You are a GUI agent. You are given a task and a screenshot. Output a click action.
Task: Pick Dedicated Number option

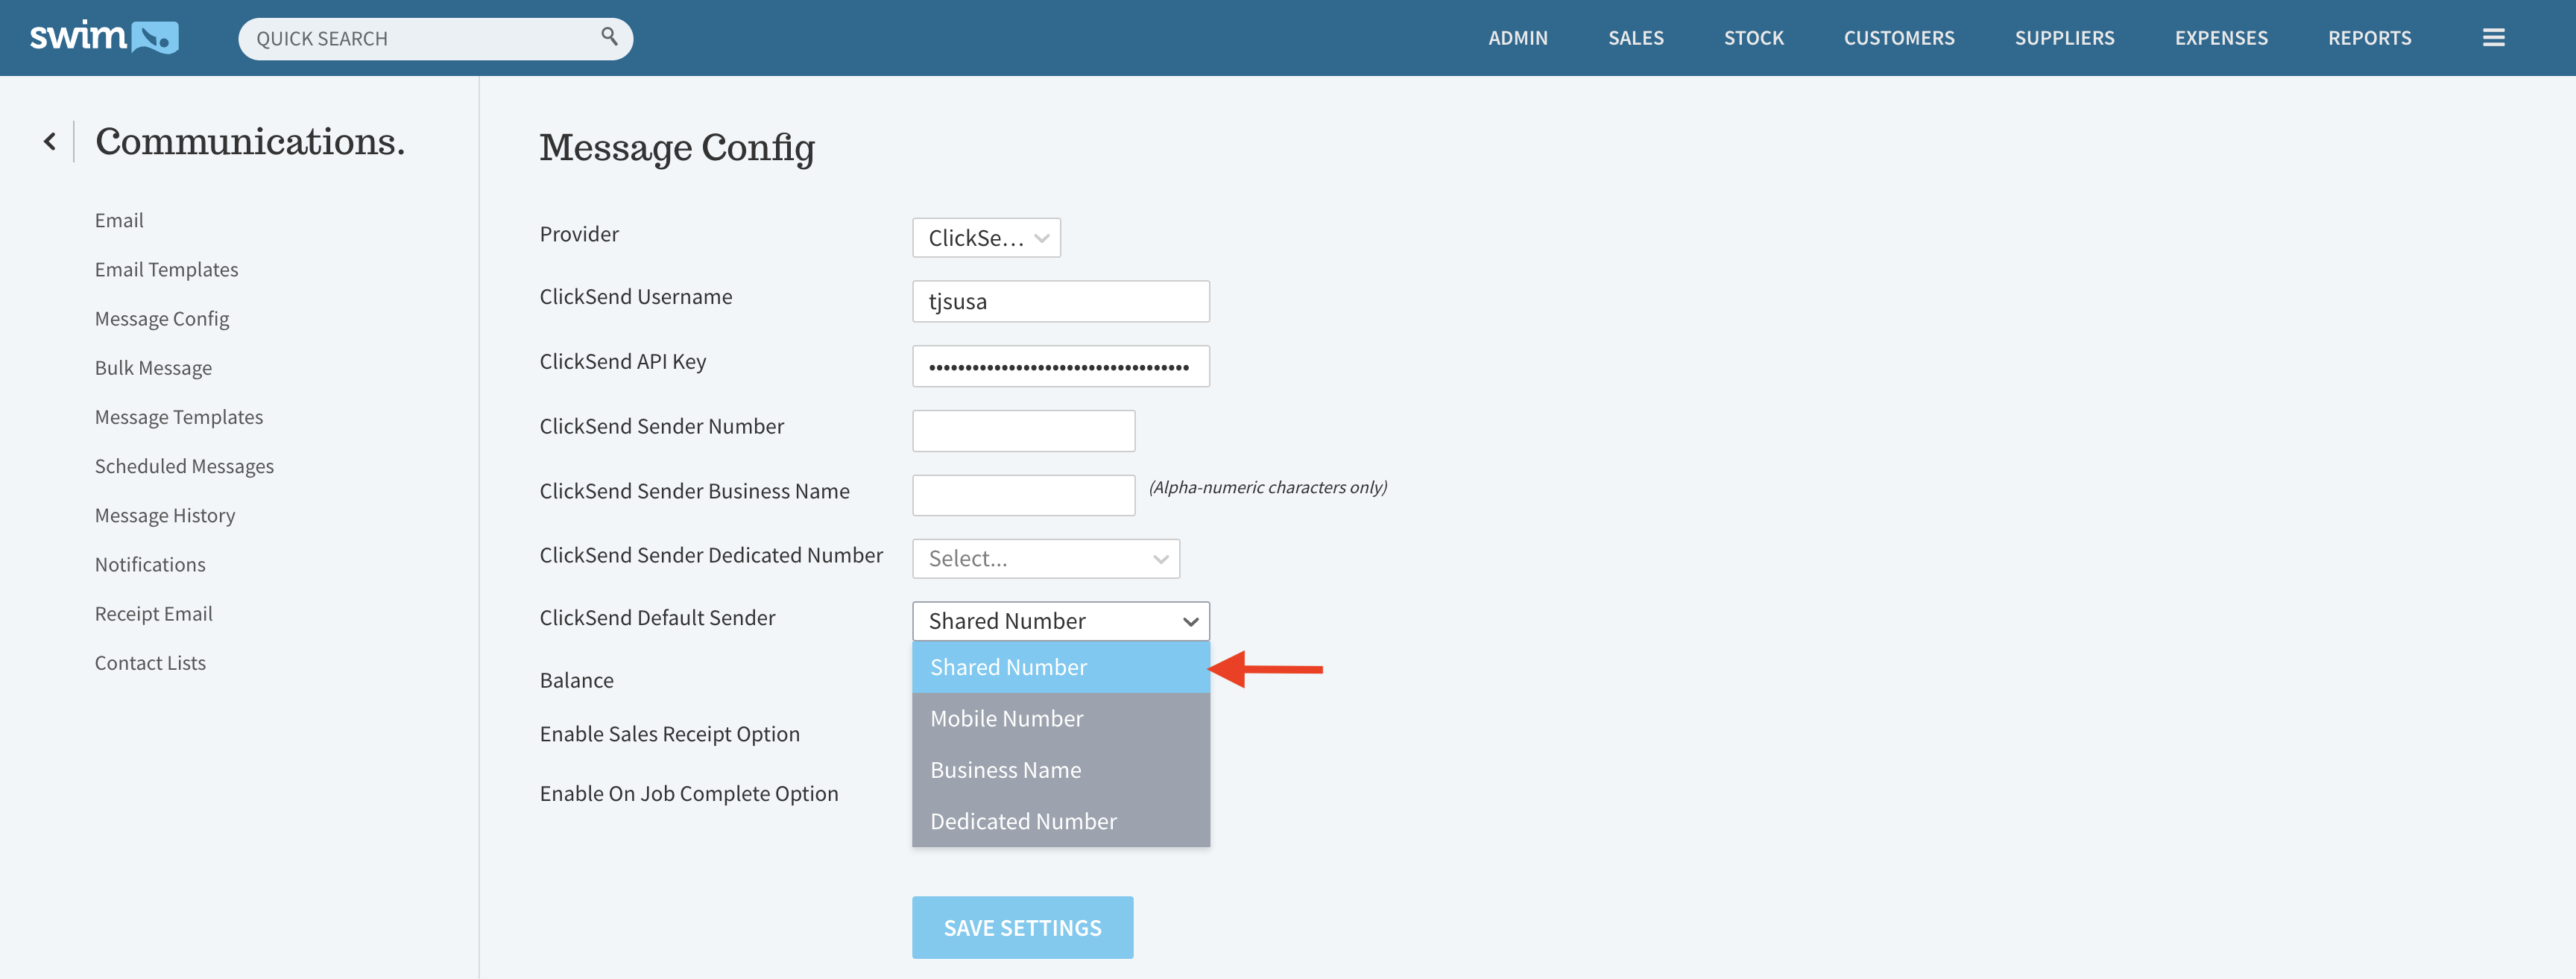1023,821
